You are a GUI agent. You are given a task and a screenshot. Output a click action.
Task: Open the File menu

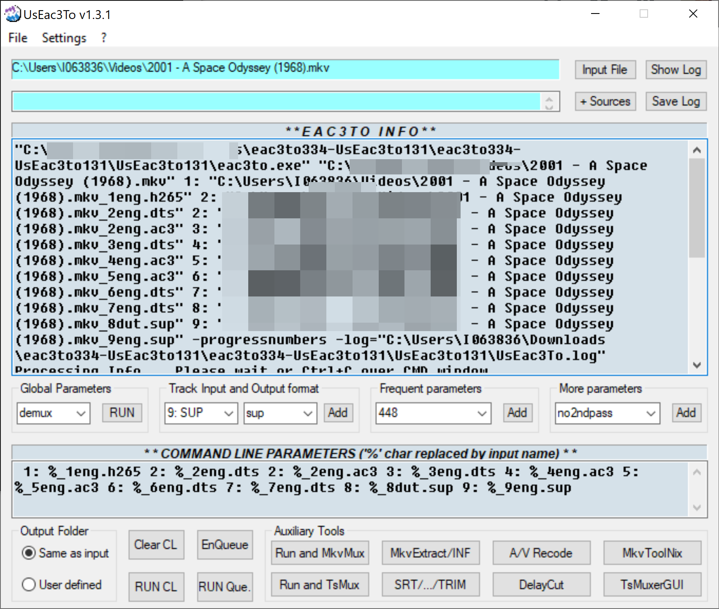tap(18, 38)
